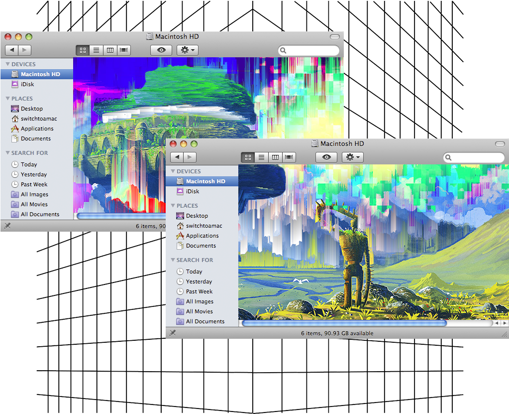Switch back window to column view
The image size is (509, 414).
[x=110, y=50]
